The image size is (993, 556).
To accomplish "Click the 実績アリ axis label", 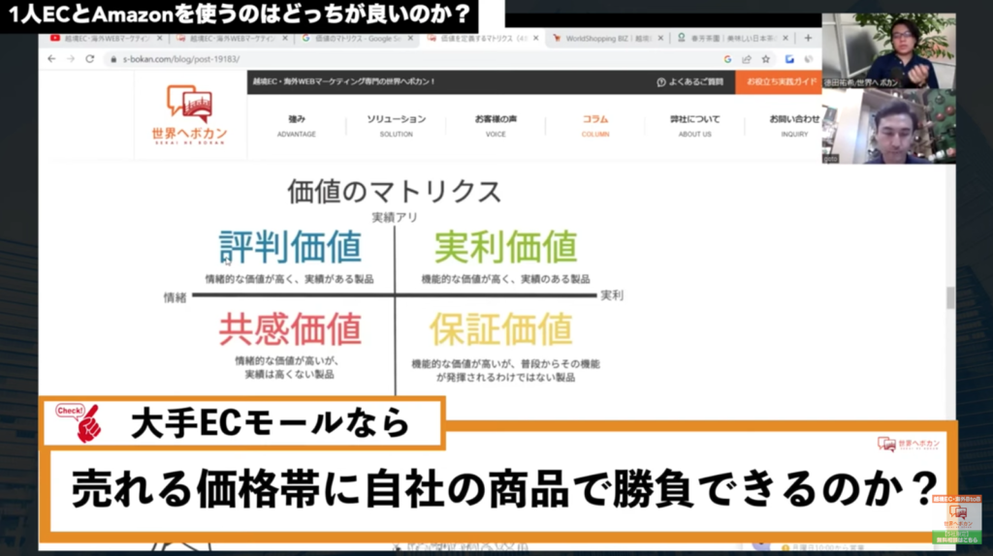I will pyautogui.click(x=395, y=218).
